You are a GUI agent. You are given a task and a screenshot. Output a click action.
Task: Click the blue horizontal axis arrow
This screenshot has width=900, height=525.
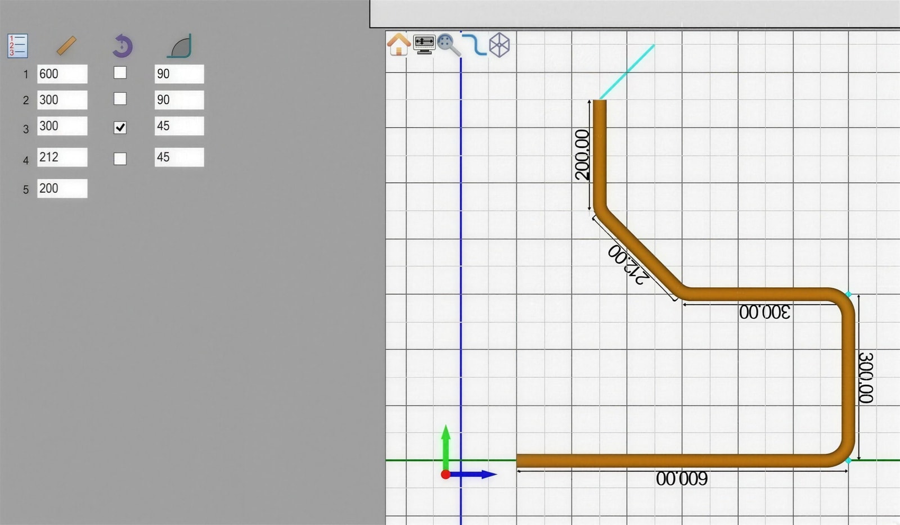pyautogui.click(x=473, y=474)
